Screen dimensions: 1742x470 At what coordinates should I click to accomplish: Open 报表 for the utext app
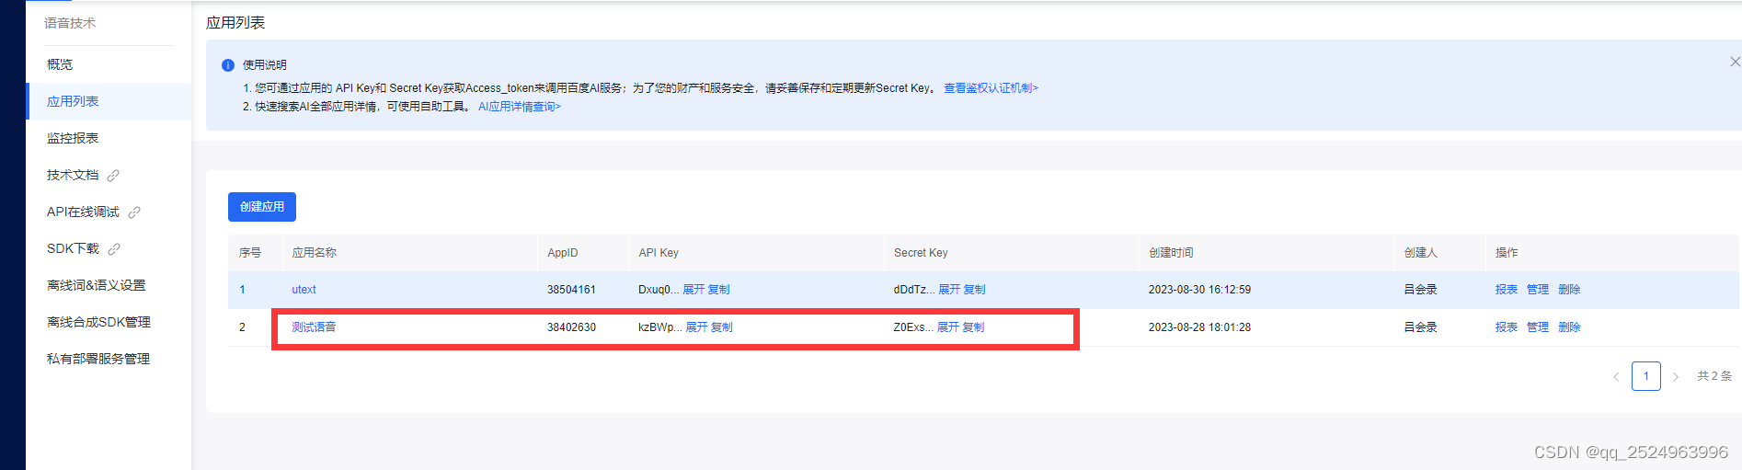pyautogui.click(x=1507, y=290)
